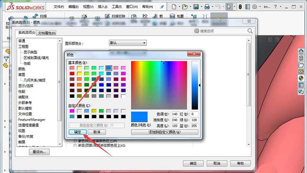
Task: Open the dropdown arrow next to the Save icon
Action: (201, 7)
